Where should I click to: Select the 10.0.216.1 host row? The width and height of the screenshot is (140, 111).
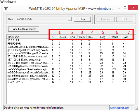pos(71,40)
